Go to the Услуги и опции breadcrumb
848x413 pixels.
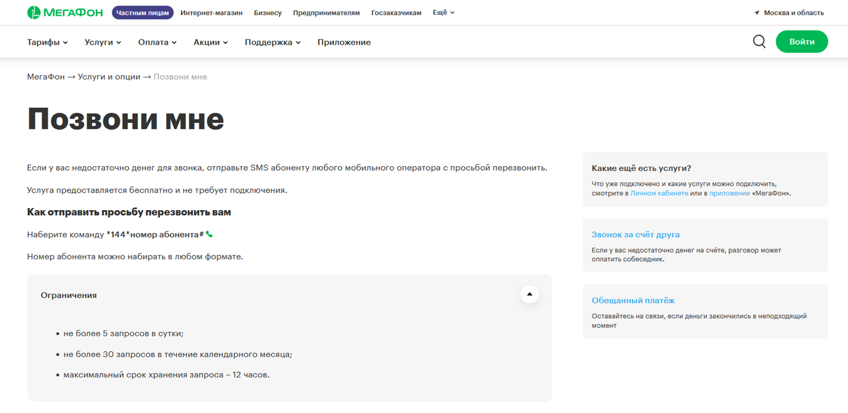coord(109,77)
